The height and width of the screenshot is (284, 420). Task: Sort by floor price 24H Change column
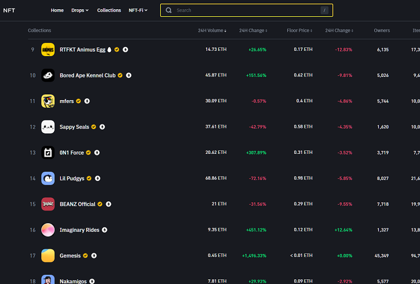coord(339,31)
